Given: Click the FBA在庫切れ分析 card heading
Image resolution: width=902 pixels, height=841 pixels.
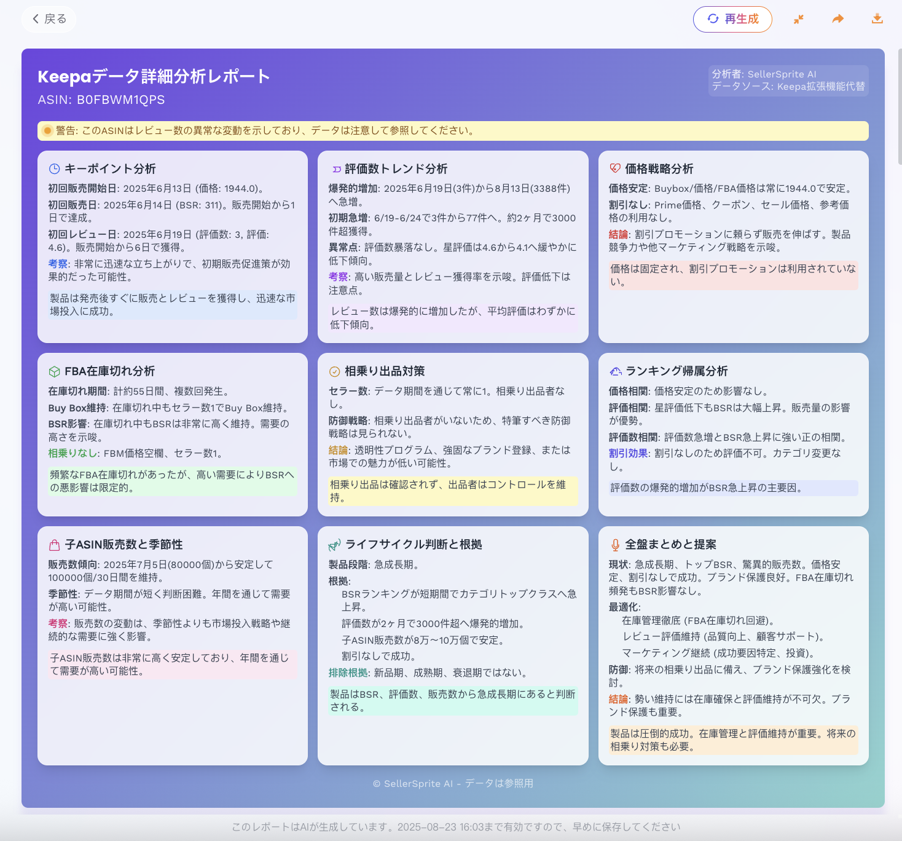Looking at the screenshot, I should (x=109, y=371).
